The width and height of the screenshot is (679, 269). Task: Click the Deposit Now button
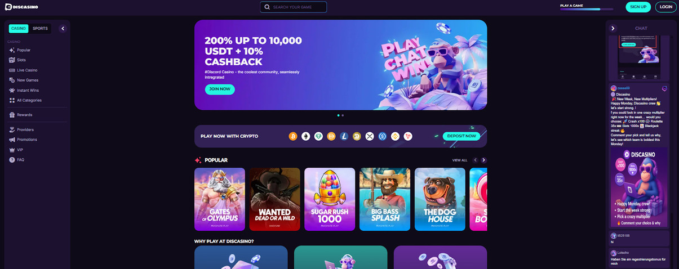(461, 136)
